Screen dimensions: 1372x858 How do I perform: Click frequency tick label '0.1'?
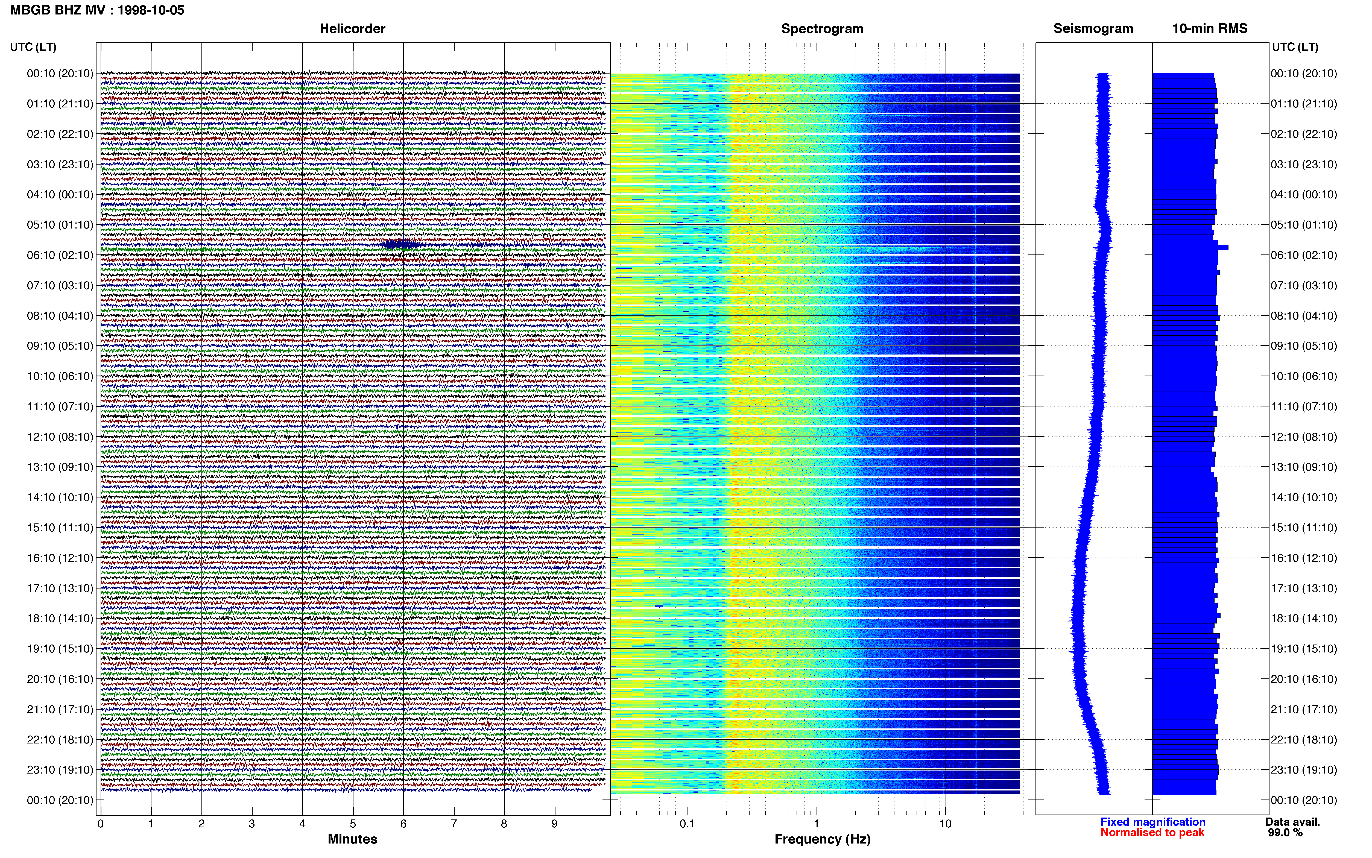pos(687,824)
